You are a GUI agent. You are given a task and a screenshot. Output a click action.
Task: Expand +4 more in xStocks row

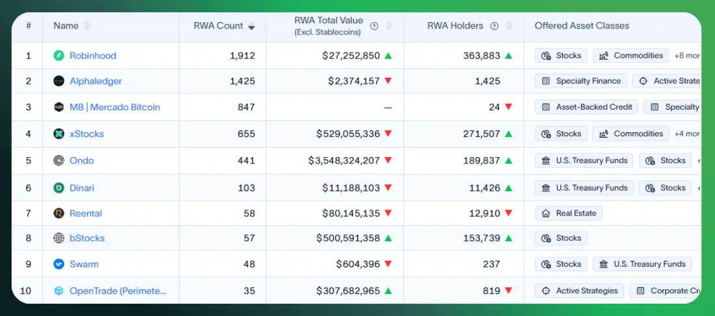pyautogui.click(x=687, y=134)
